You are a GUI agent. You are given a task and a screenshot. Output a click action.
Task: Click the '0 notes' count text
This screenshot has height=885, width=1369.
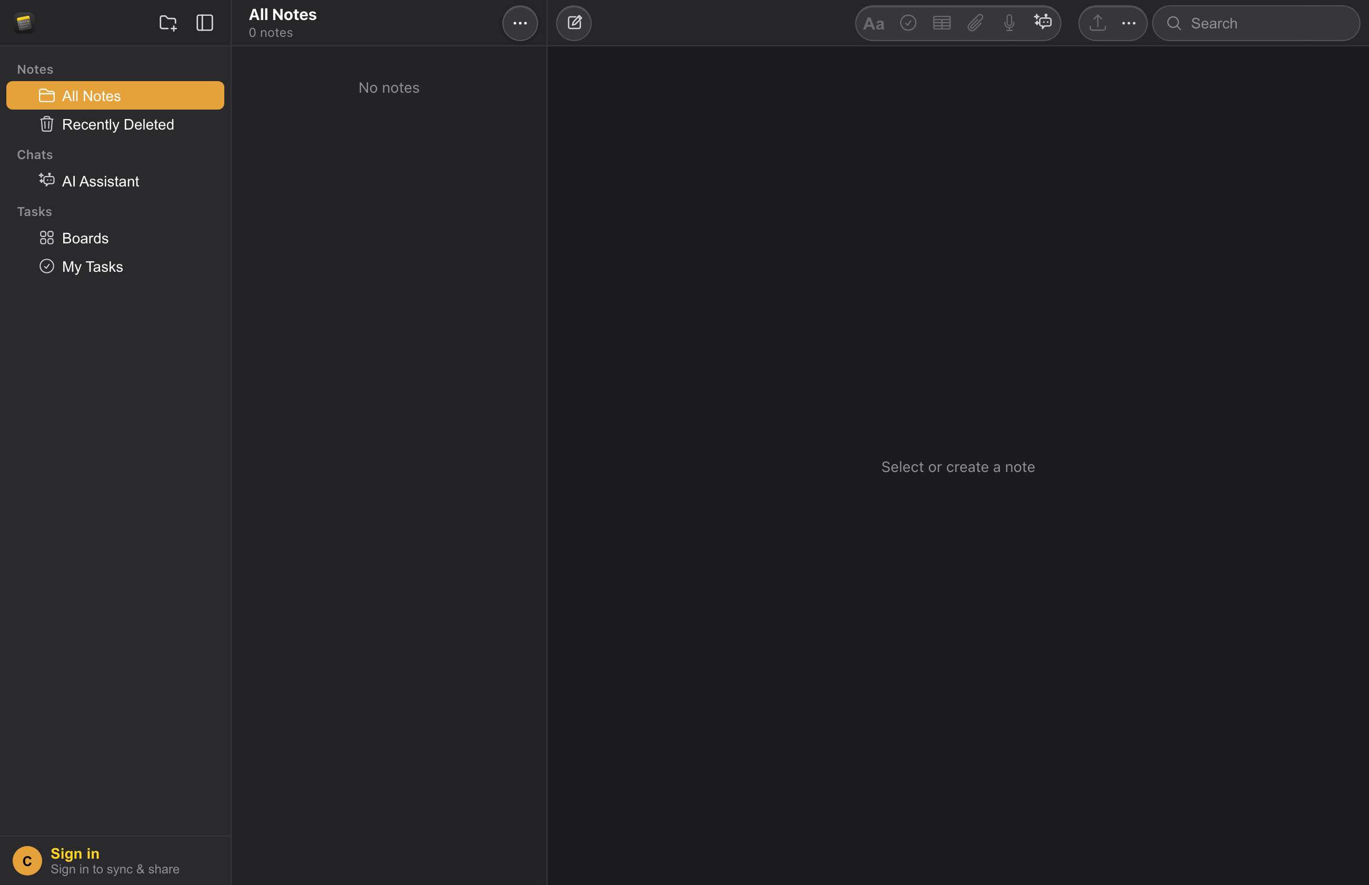[271, 33]
